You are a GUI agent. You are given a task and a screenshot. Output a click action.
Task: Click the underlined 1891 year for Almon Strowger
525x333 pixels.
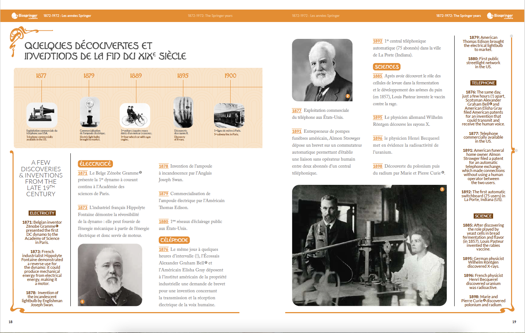(297, 131)
